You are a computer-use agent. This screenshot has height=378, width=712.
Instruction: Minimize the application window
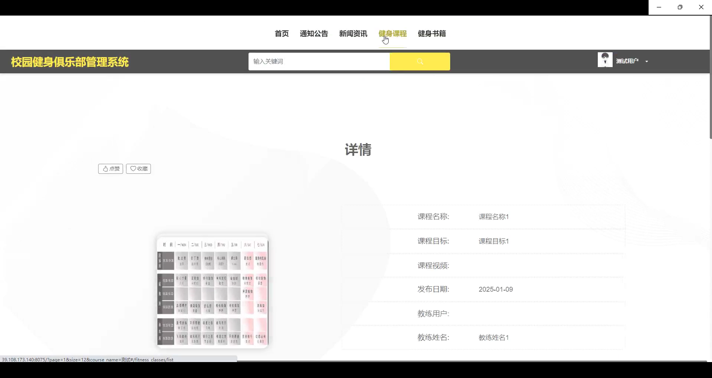click(x=659, y=7)
